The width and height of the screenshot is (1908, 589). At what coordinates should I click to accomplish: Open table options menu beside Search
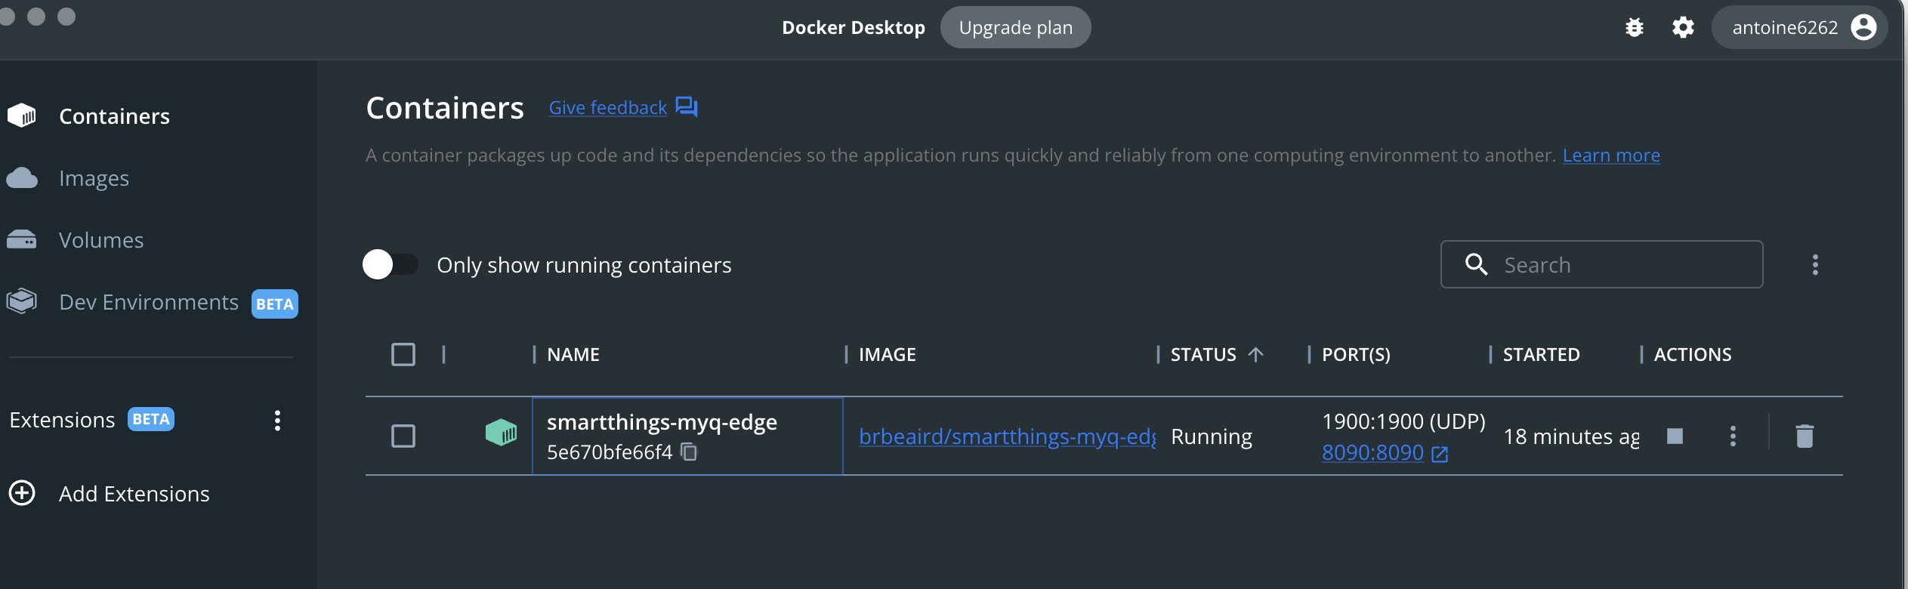pyautogui.click(x=1815, y=264)
